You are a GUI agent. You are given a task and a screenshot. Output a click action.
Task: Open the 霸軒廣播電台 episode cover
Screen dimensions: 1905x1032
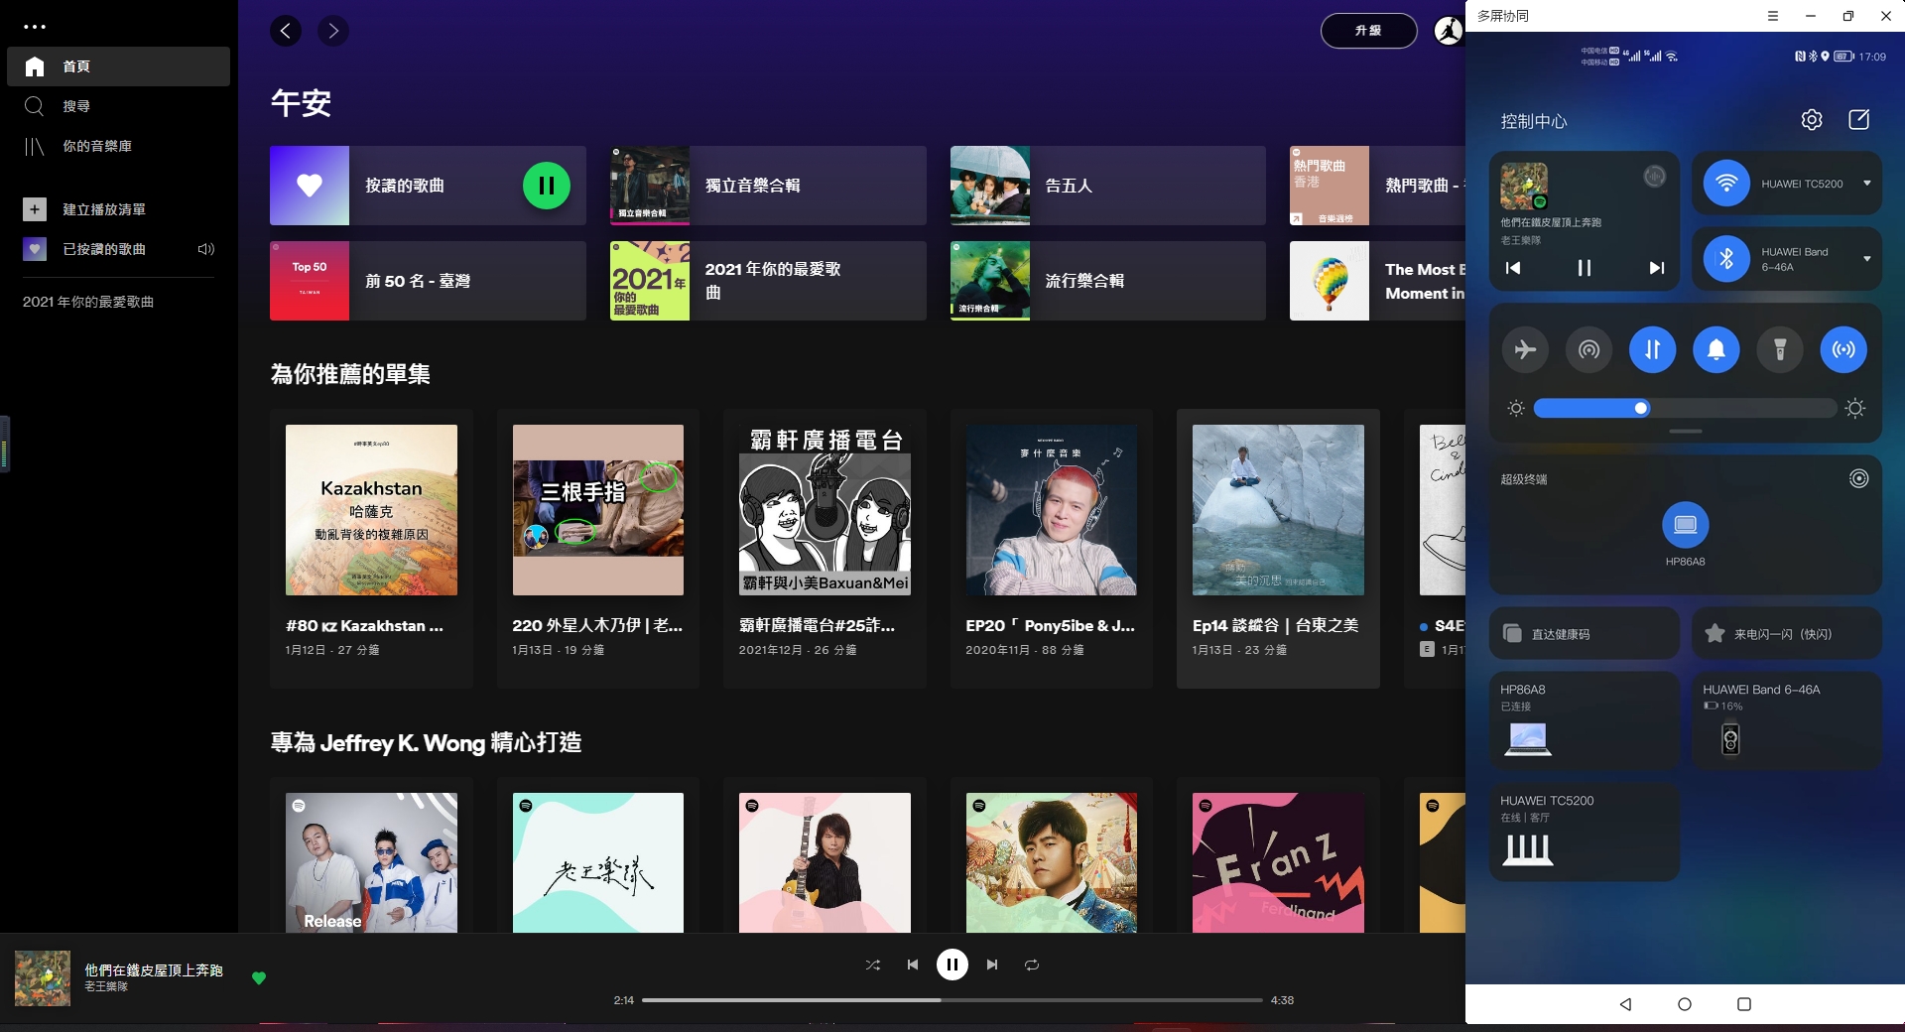pos(825,510)
